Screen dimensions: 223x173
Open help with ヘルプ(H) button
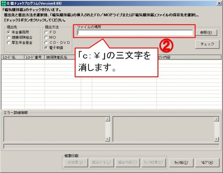pos(207,163)
